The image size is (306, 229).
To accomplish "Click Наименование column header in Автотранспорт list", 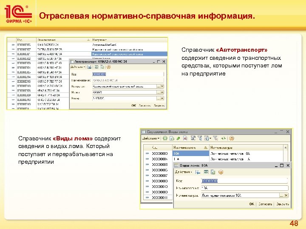I will pyautogui.click(x=64, y=40).
